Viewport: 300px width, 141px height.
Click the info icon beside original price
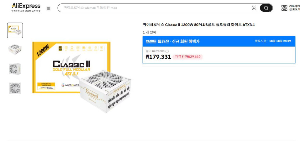point(167,51)
